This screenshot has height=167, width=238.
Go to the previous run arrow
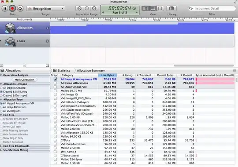click(x=103, y=13)
